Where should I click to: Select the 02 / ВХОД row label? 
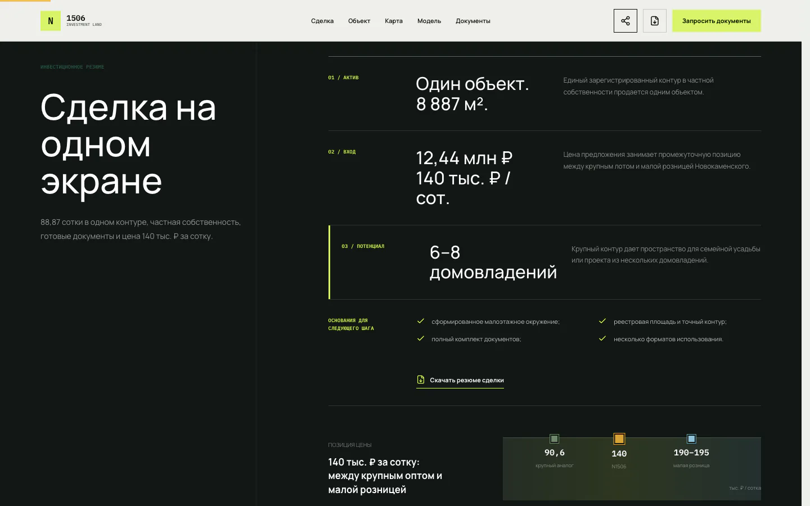(x=342, y=152)
